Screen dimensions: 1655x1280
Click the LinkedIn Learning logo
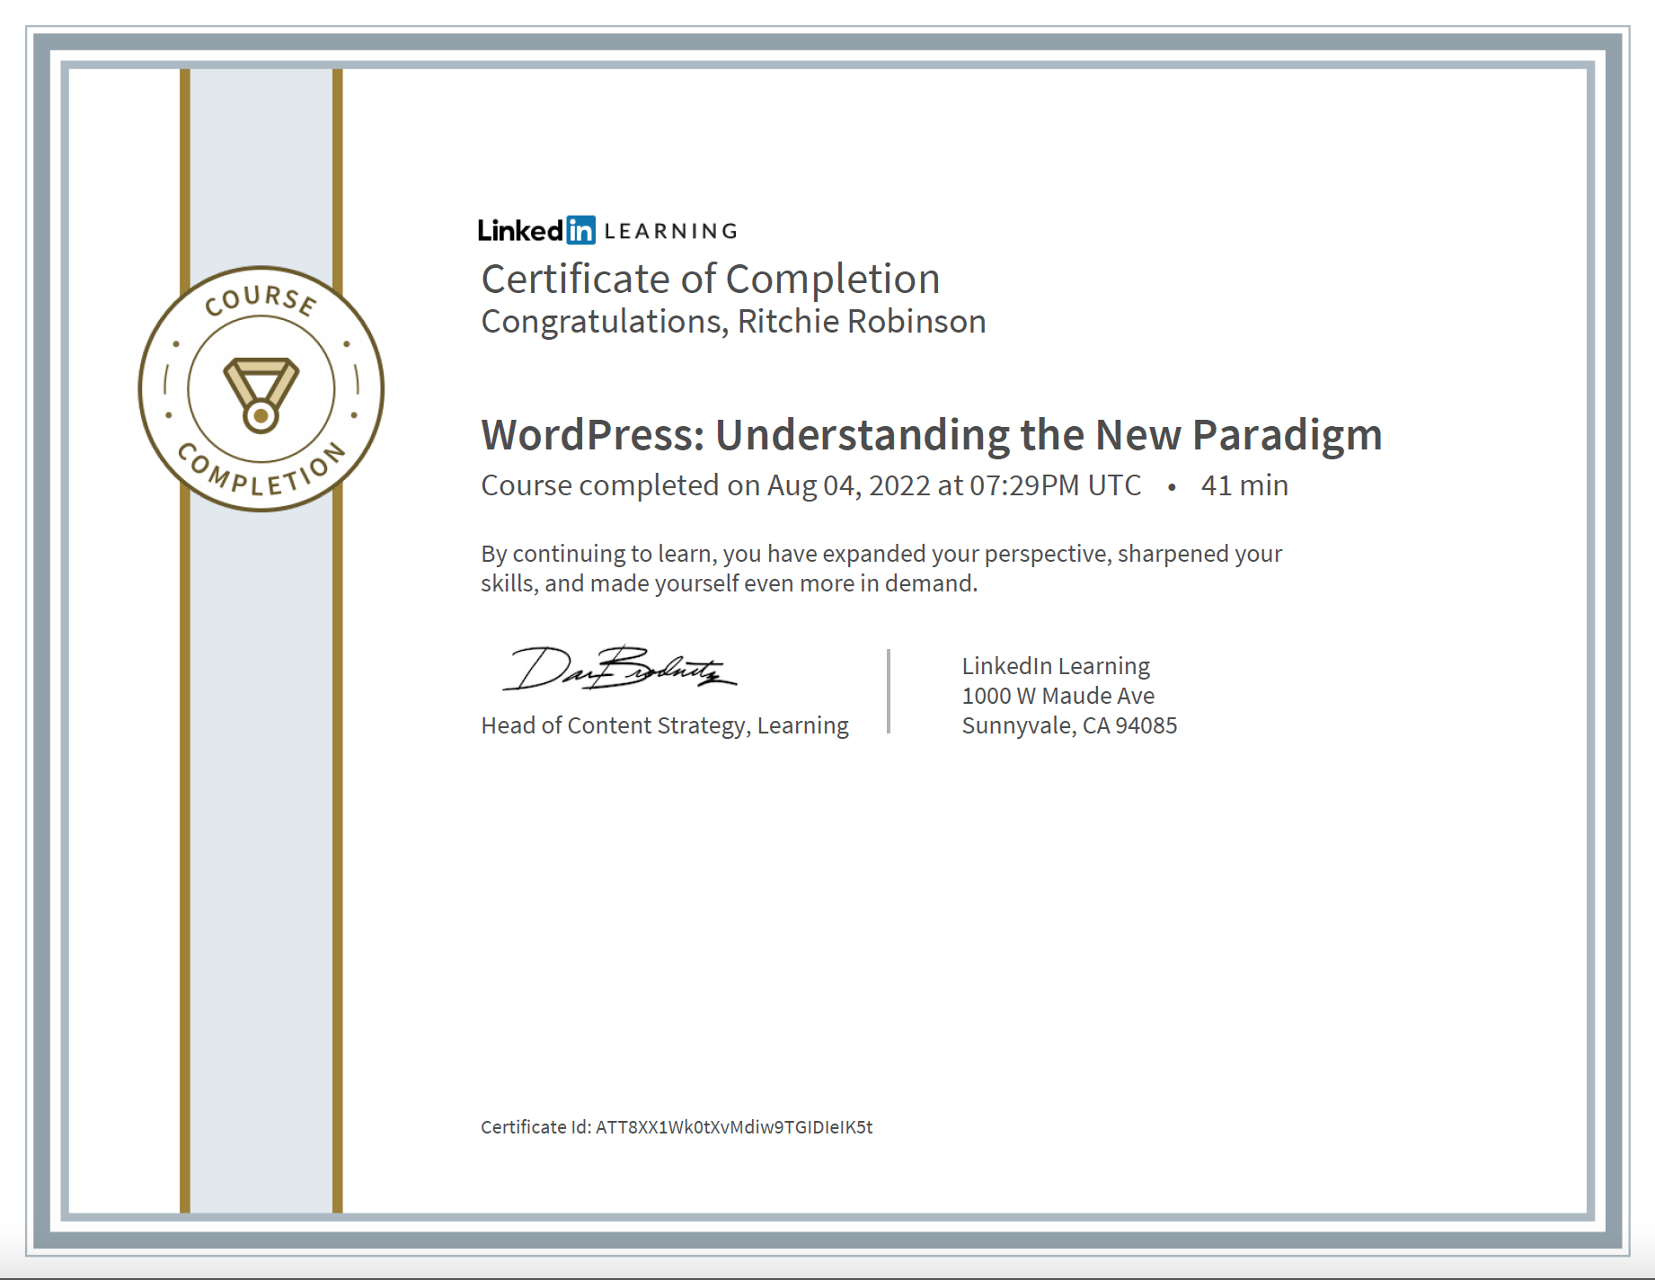607,231
